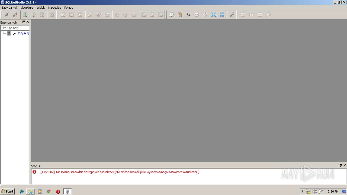
Task: Click the Edit view toolbar icon
Action: click(x=152, y=15)
